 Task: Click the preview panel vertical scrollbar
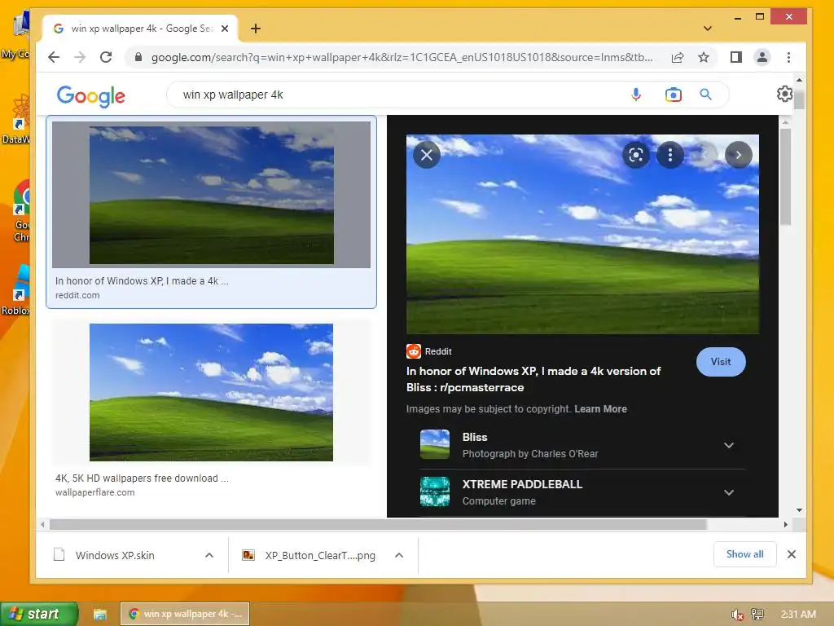(x=785, y=176)
